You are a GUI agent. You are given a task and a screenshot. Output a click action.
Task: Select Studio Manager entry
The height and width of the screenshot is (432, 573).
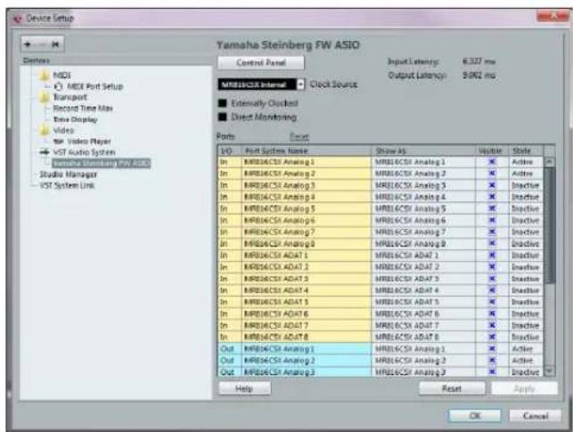point(69,175)
